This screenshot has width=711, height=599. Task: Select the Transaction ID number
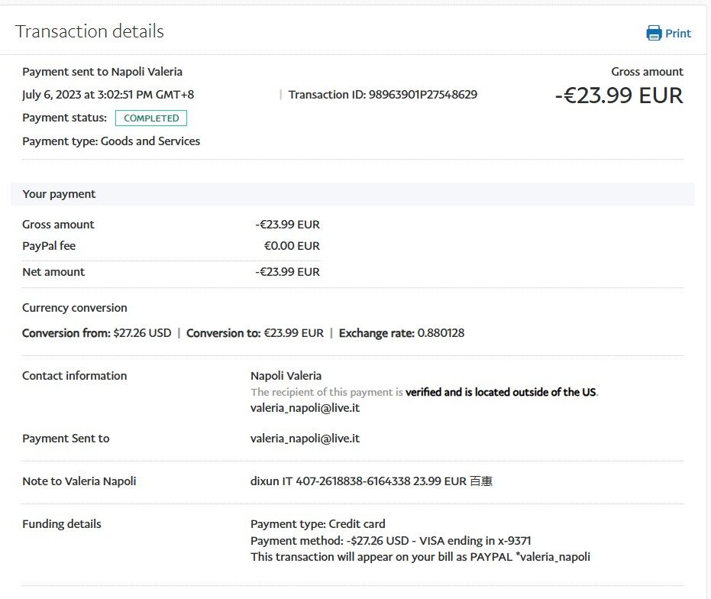[422, 95]
